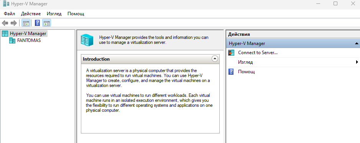Open the blue Help toolbar icon
Screen dimensions: 360x143
[37, 23]
